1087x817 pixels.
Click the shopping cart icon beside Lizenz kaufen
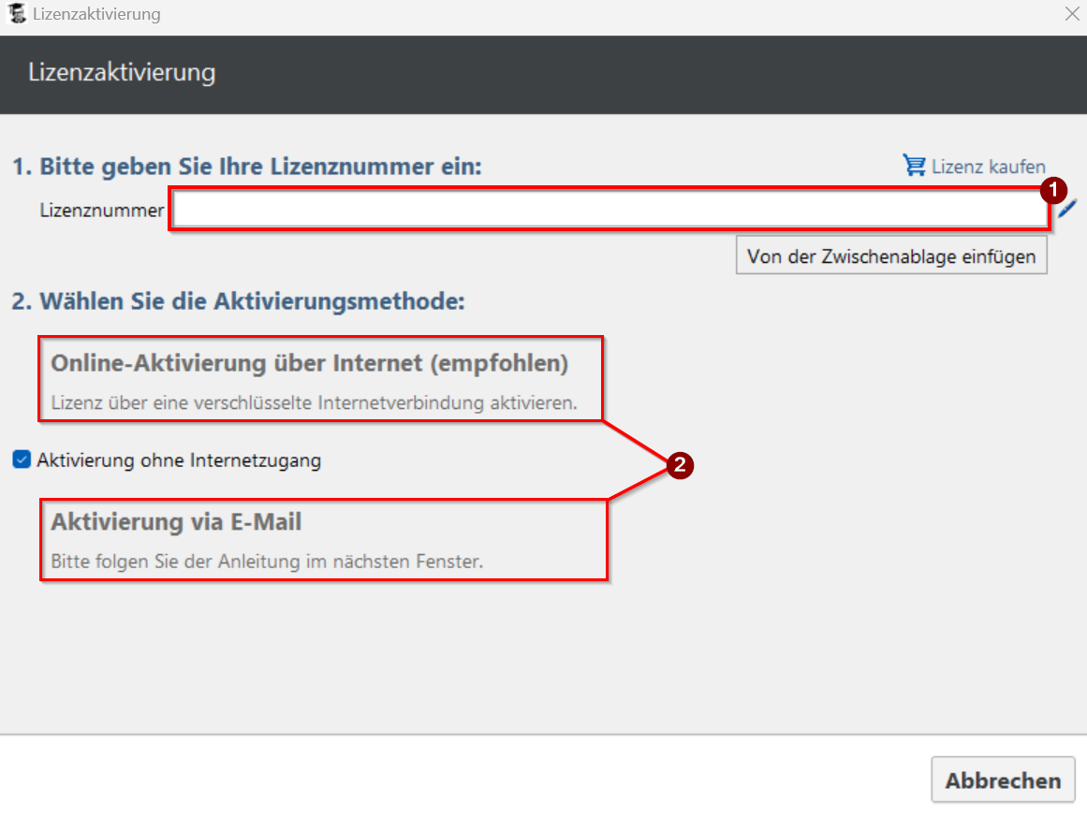[x=913, y=166]
